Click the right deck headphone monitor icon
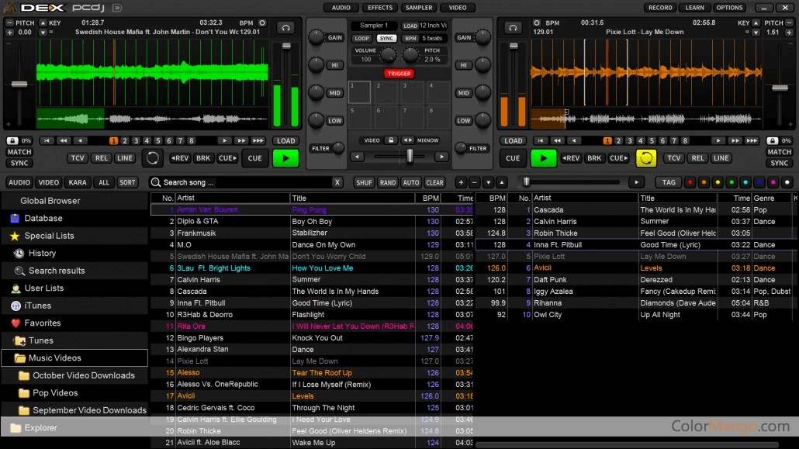799x449 pixels. coord(513,27)
